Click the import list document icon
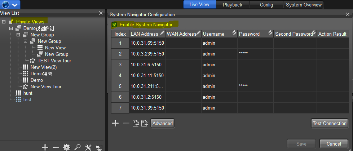 [136, 123]
